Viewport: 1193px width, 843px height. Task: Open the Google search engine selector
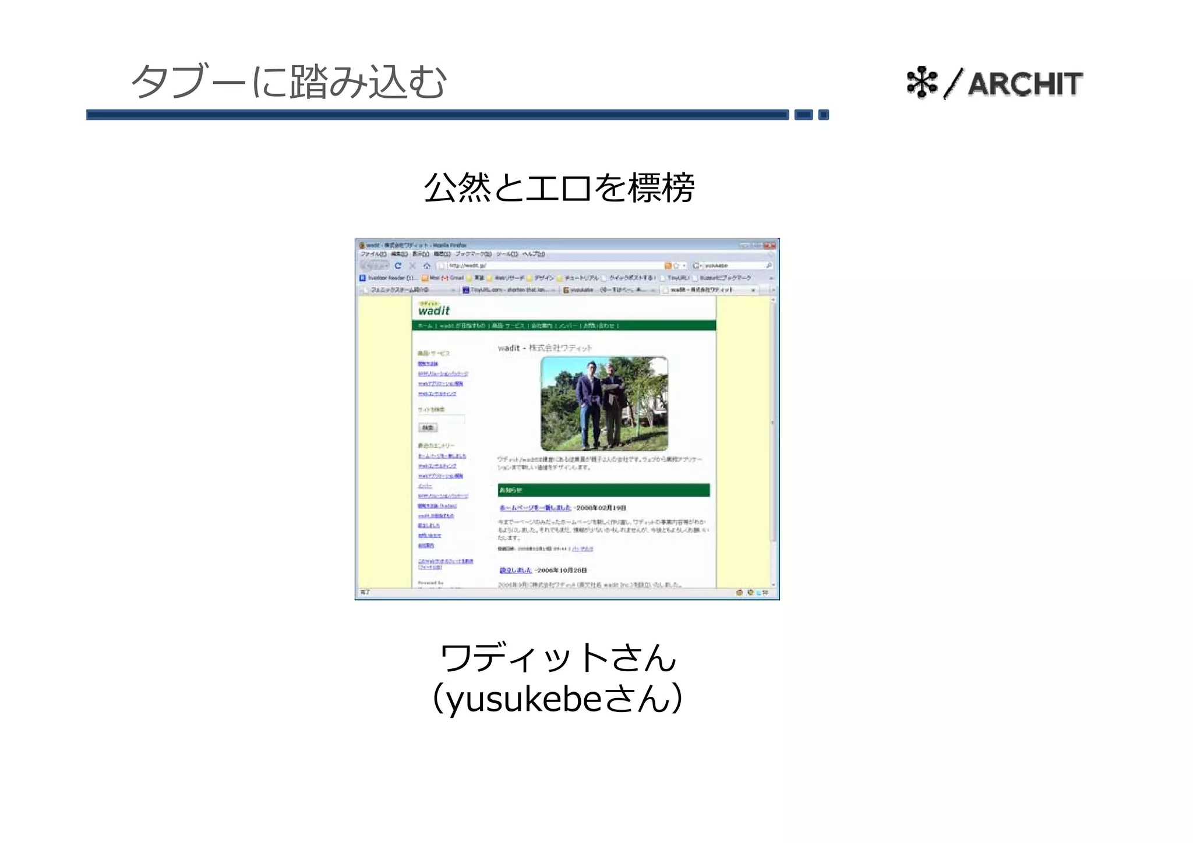(x=697, y=265)
